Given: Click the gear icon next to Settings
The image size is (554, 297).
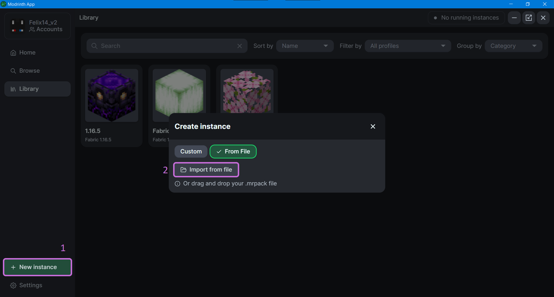Looking at the screenshot, I should 13,285.
